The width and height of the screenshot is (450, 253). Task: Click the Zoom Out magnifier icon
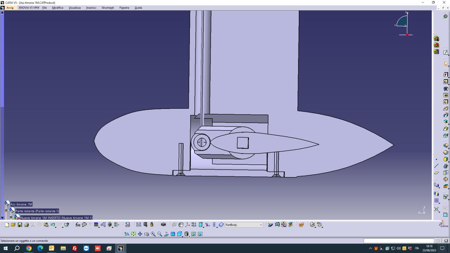pyautogui.click(x=160, y=234)
